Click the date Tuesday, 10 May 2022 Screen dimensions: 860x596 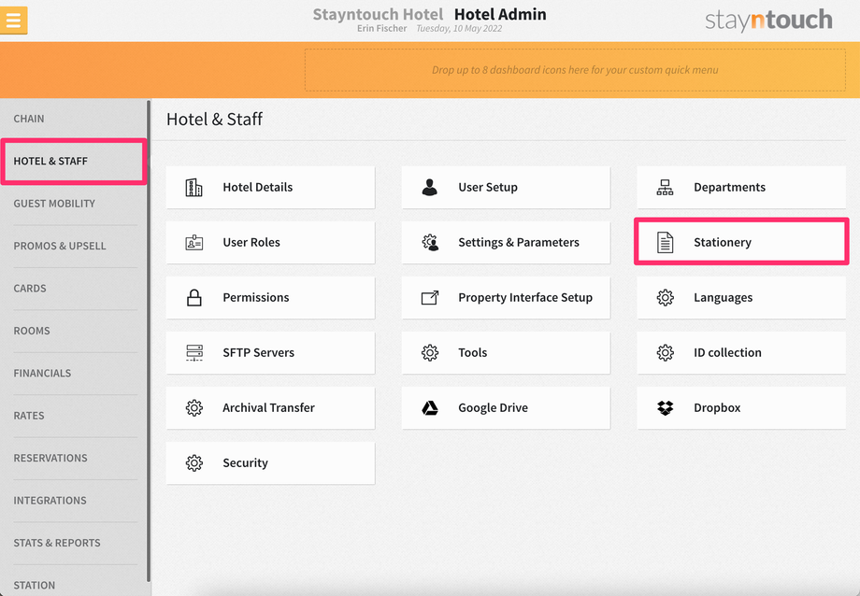point(459,29)
